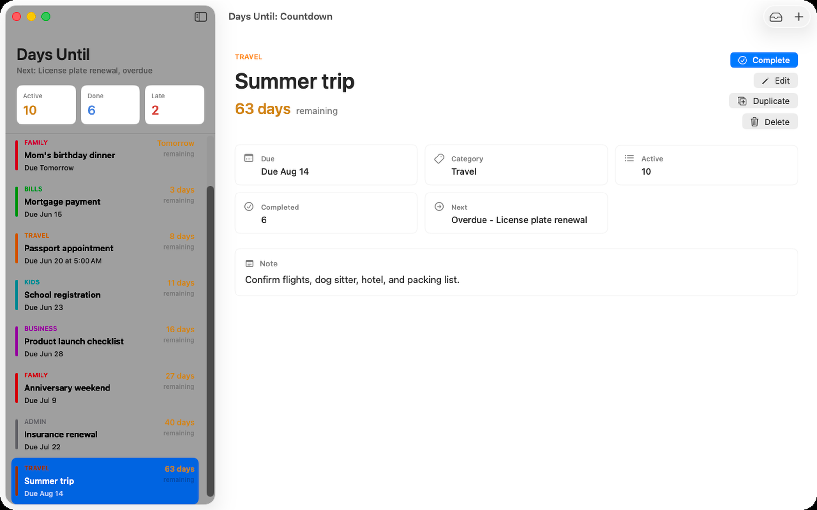Select Summer trip in sidebar list
Image resolution: width=817 pixels, height=510 pixels.
[x=105, y=481]
